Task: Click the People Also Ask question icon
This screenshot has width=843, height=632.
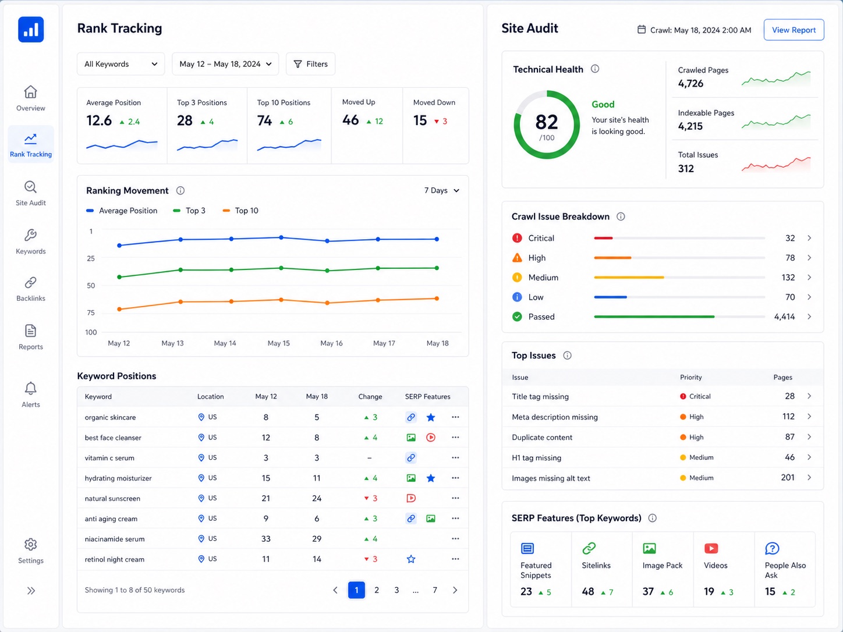Action: pos(772,548)
